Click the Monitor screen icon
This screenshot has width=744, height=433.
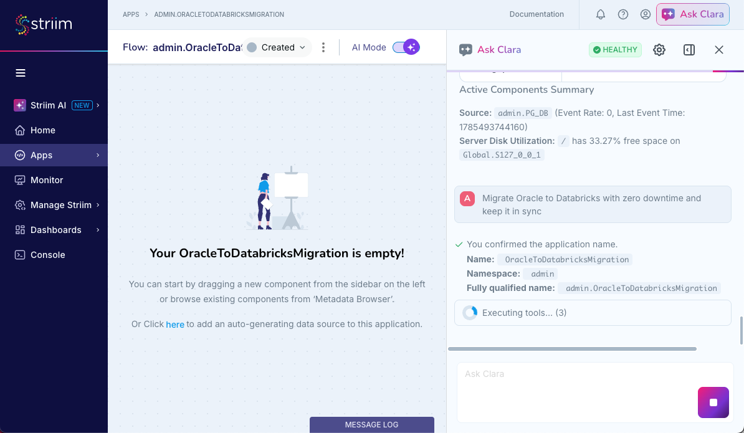20,180
